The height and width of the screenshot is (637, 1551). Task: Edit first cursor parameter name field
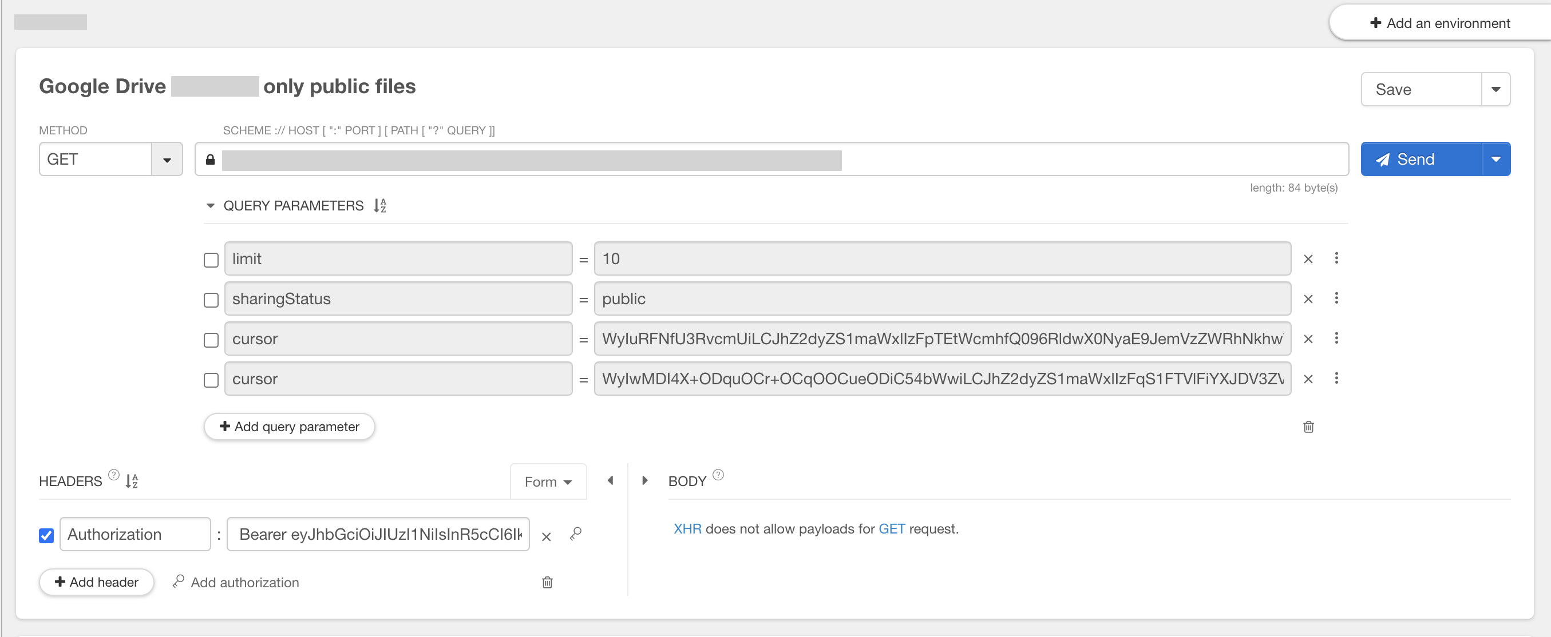pos(398,339)
